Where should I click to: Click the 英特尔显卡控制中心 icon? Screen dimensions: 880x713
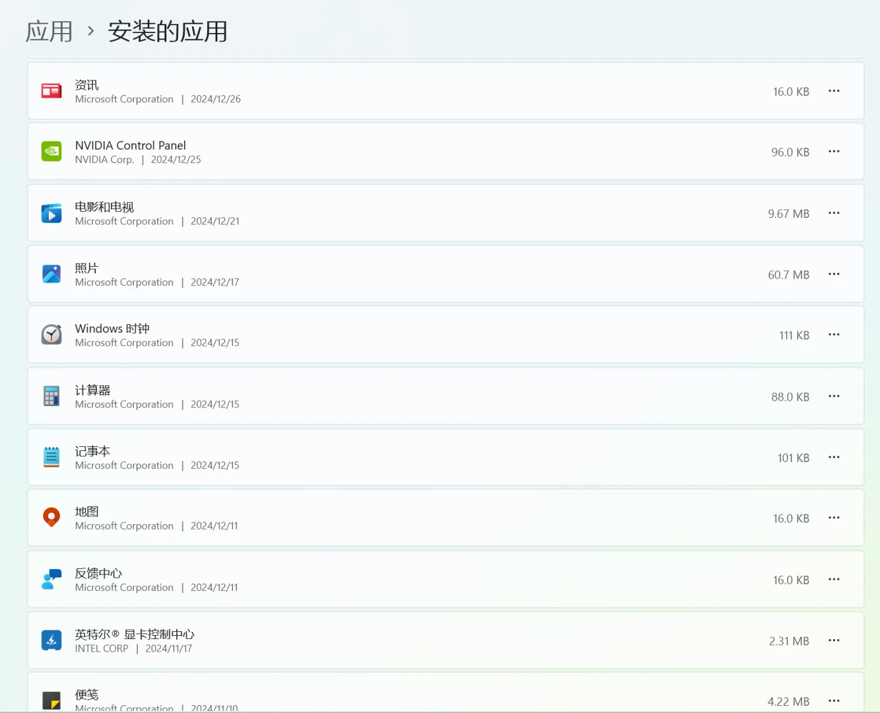pos(51,640)
